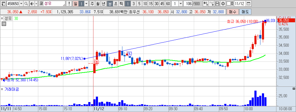Open the dropdown next to speaker icon
The height and width of the screenshot is (112, 296).
coord(36,4)
